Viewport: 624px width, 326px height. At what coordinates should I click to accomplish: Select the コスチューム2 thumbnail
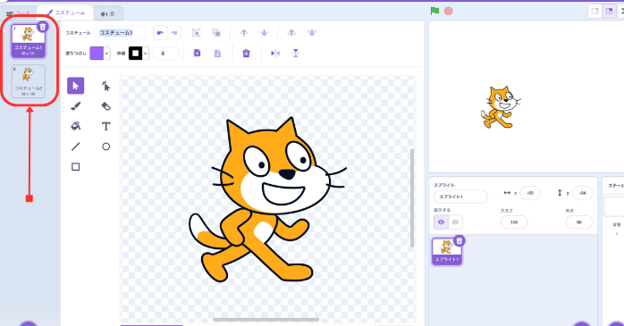pos(29,81)
